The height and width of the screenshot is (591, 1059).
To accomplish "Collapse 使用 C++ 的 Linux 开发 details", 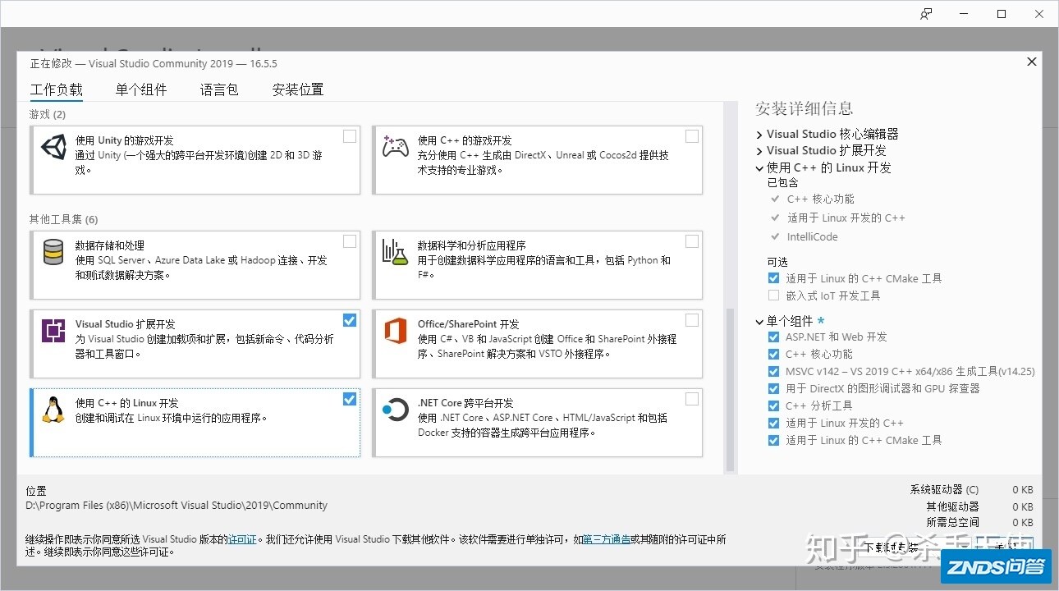I will tap(759, 167).
